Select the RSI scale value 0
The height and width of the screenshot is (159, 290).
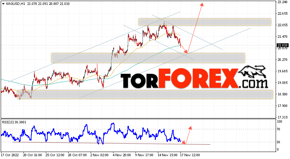click(278, 150)
